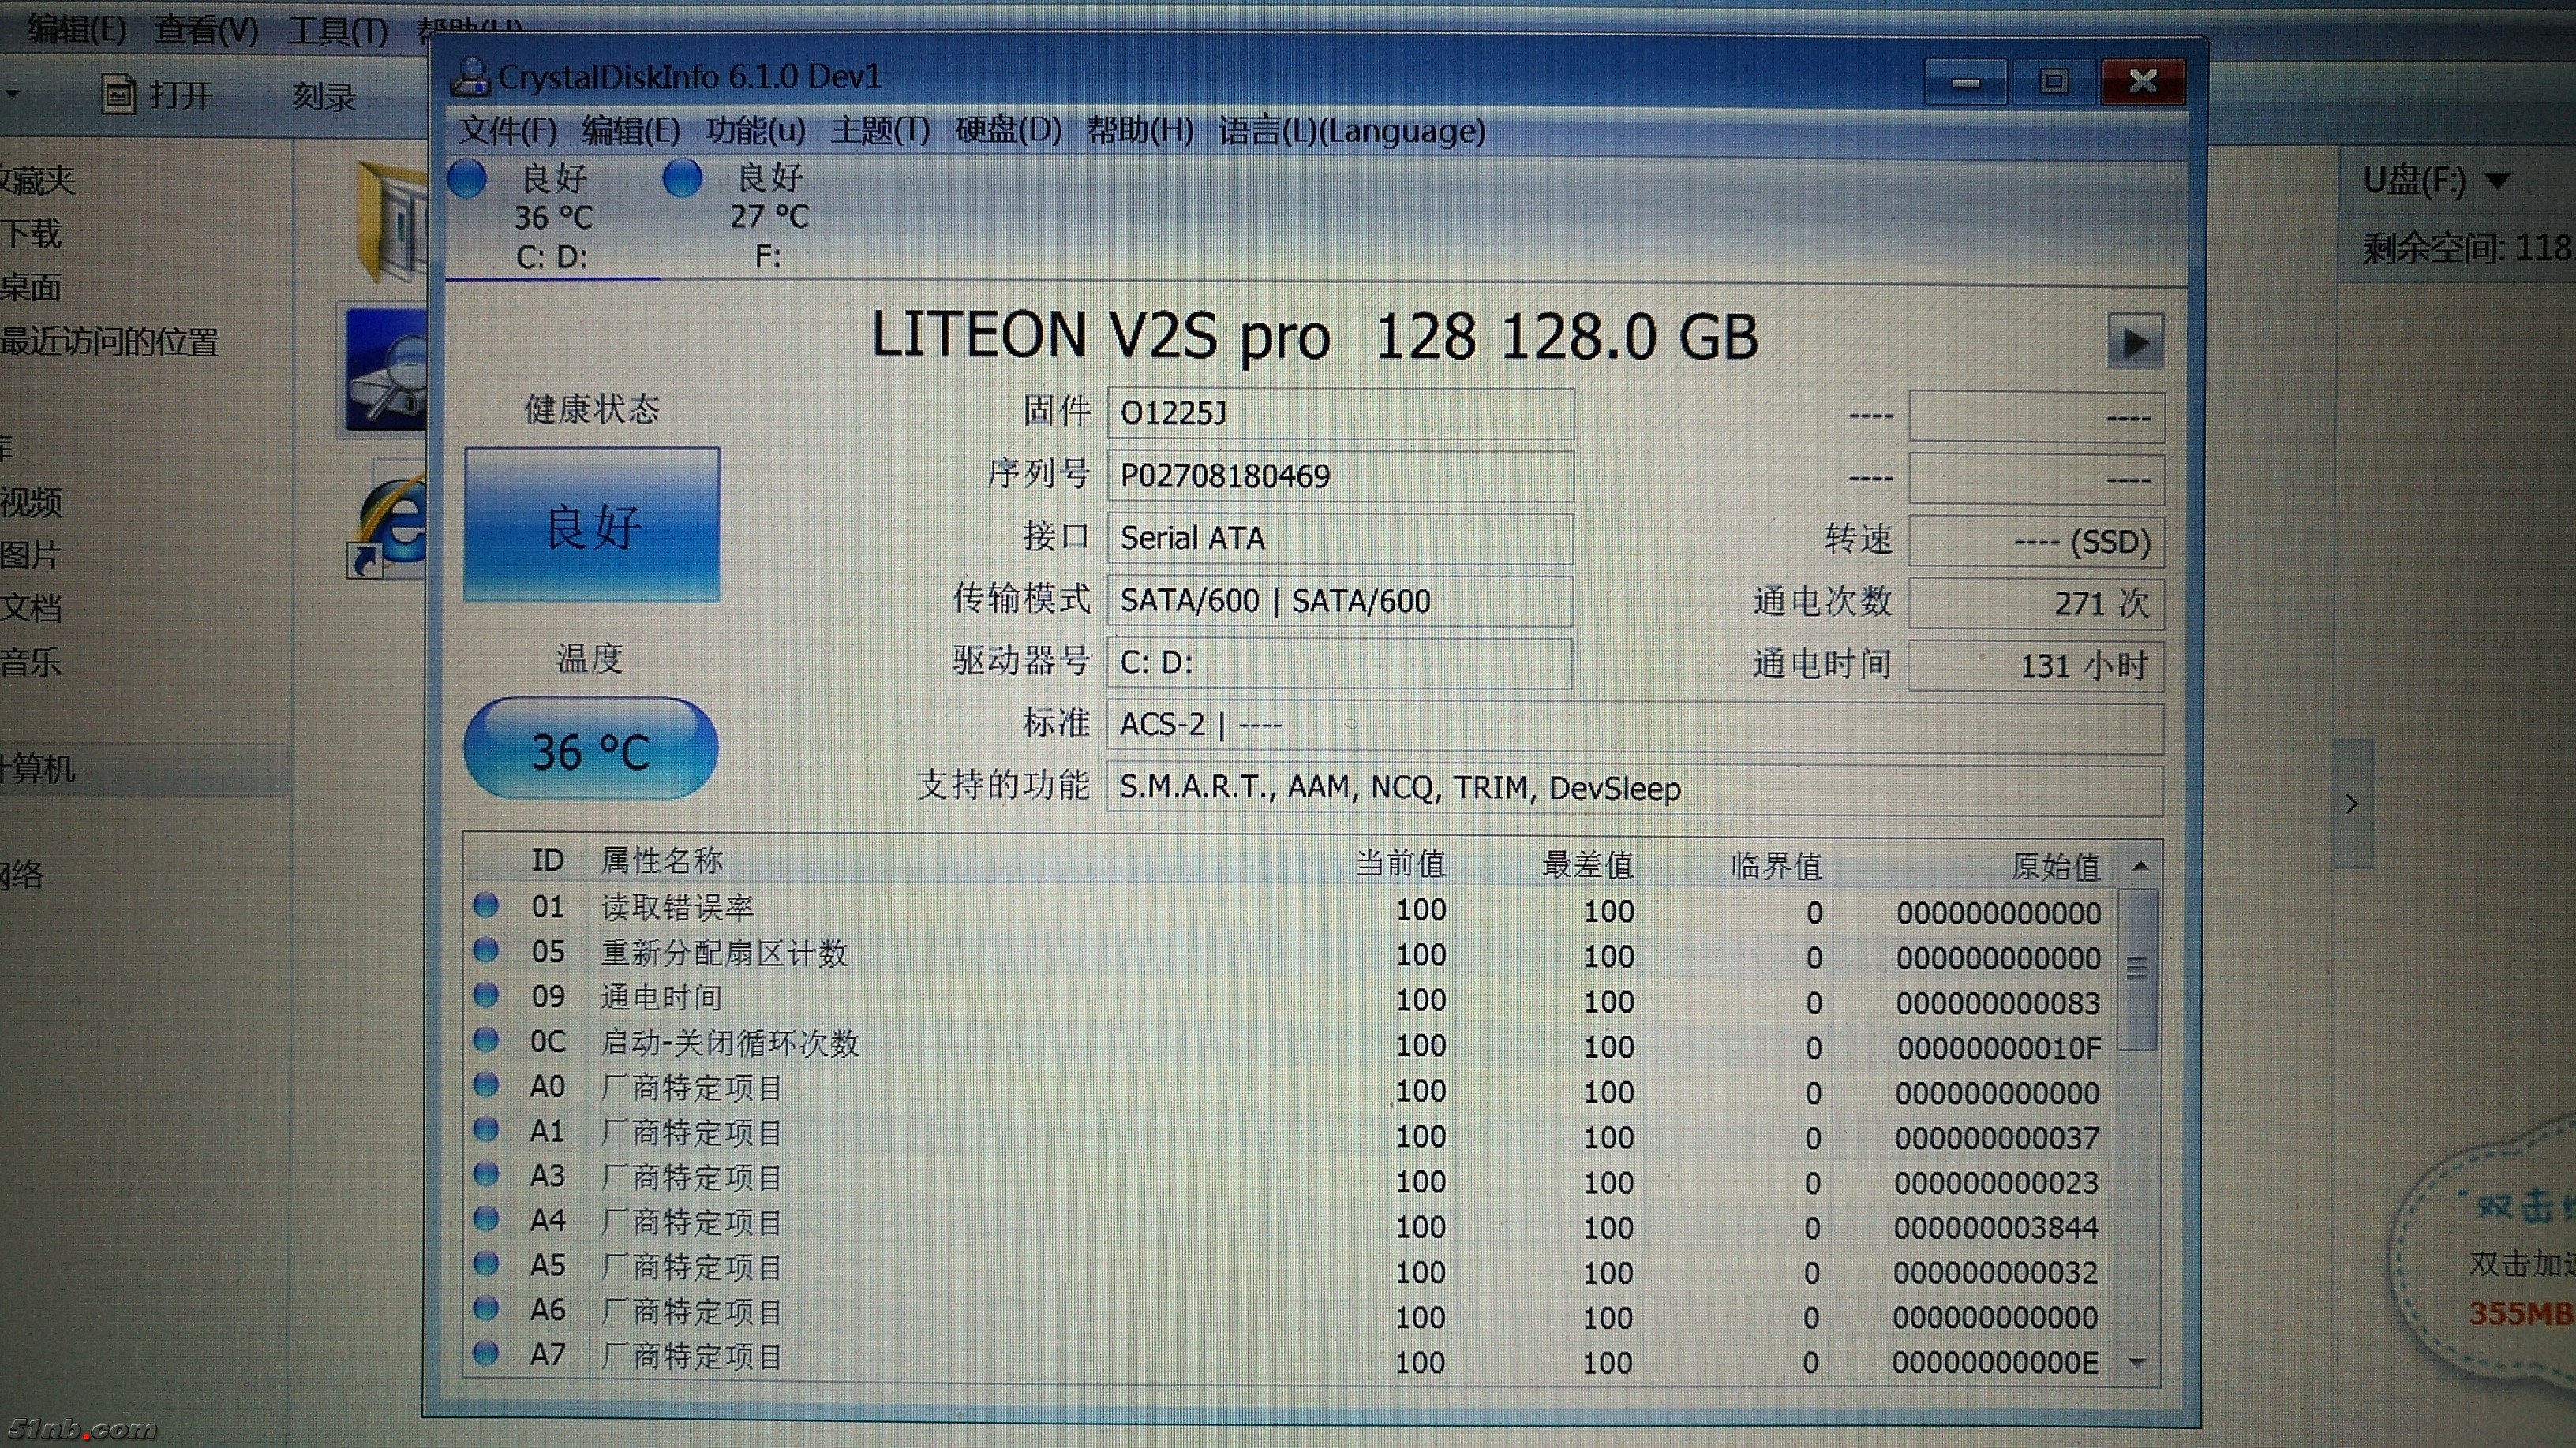The width and height of the screenshot is (2576, 1448).
Task: Click the 序列号 serial number field
Action: tap(1339, 476)
